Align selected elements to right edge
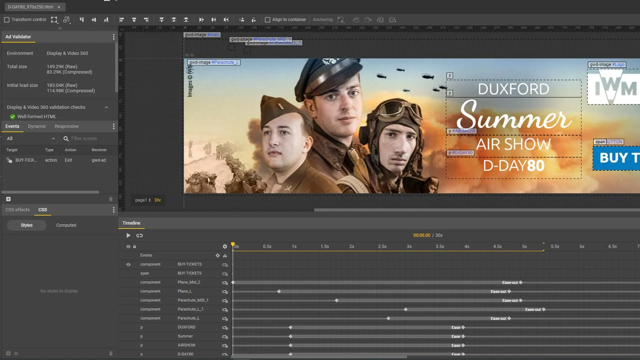 (x=146, y=20)
